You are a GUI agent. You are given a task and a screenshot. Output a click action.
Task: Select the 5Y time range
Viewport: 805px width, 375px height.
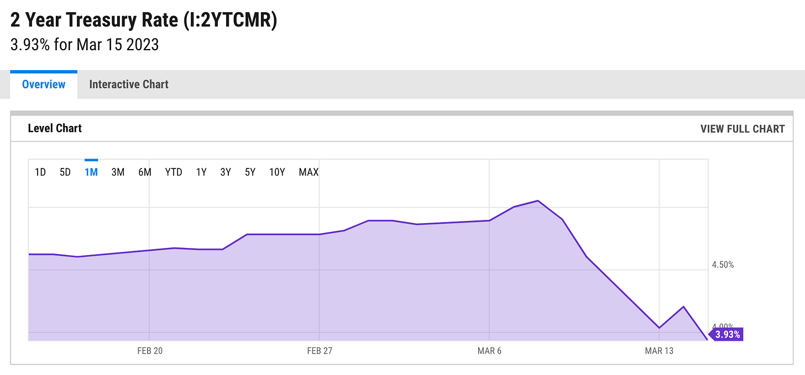pos(249,172)
